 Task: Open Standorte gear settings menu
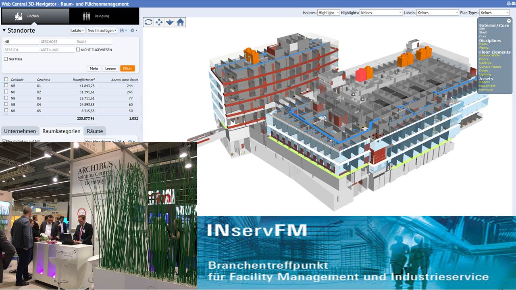click(x=133, y=30)
